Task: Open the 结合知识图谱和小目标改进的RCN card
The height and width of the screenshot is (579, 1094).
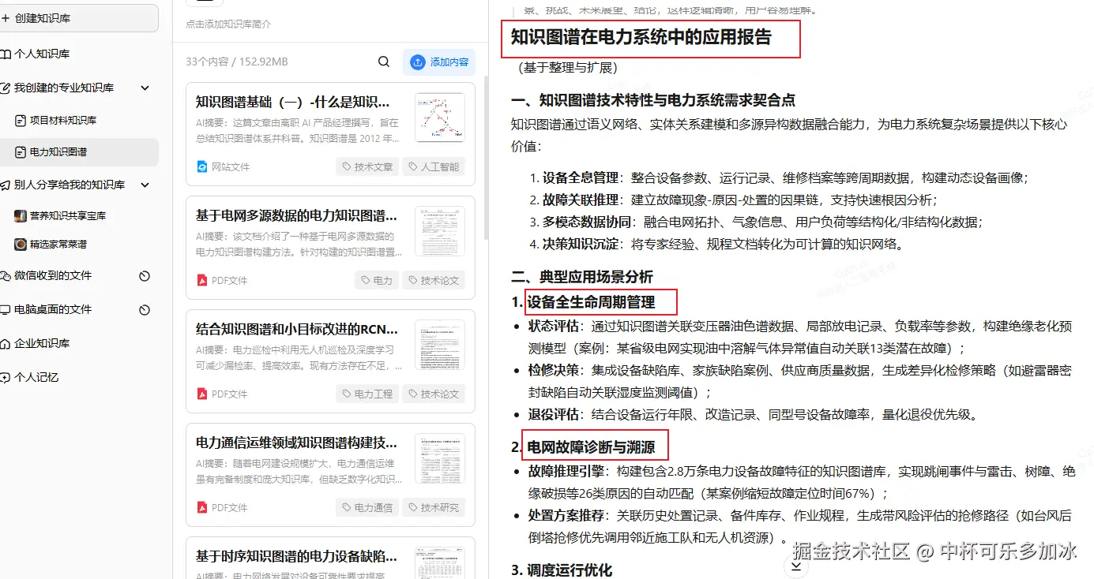Action: pyautogui.click(x=330, y=360)
